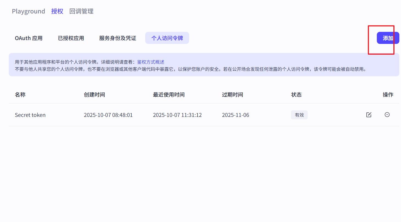Switch to the OAuth 应用 tab
401x222 pixels.
[x=29, y=38]
